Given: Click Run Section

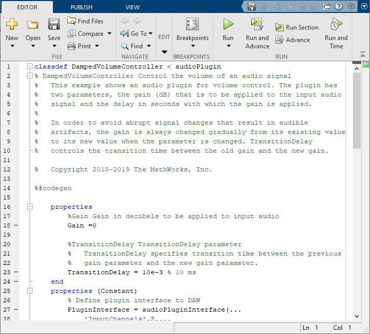Looking at the screenshot, I should (x=297, y=28).
